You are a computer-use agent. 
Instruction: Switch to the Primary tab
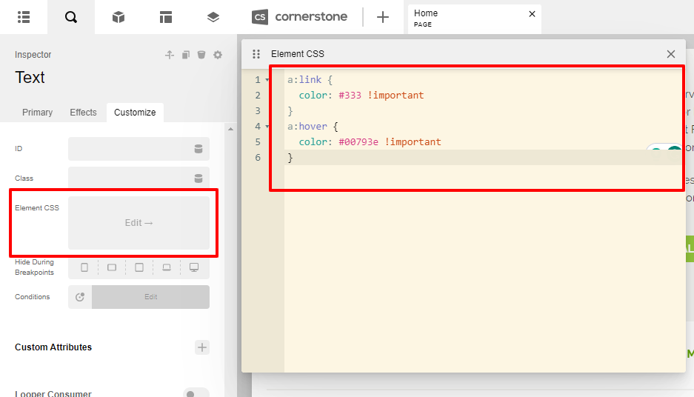37,113
